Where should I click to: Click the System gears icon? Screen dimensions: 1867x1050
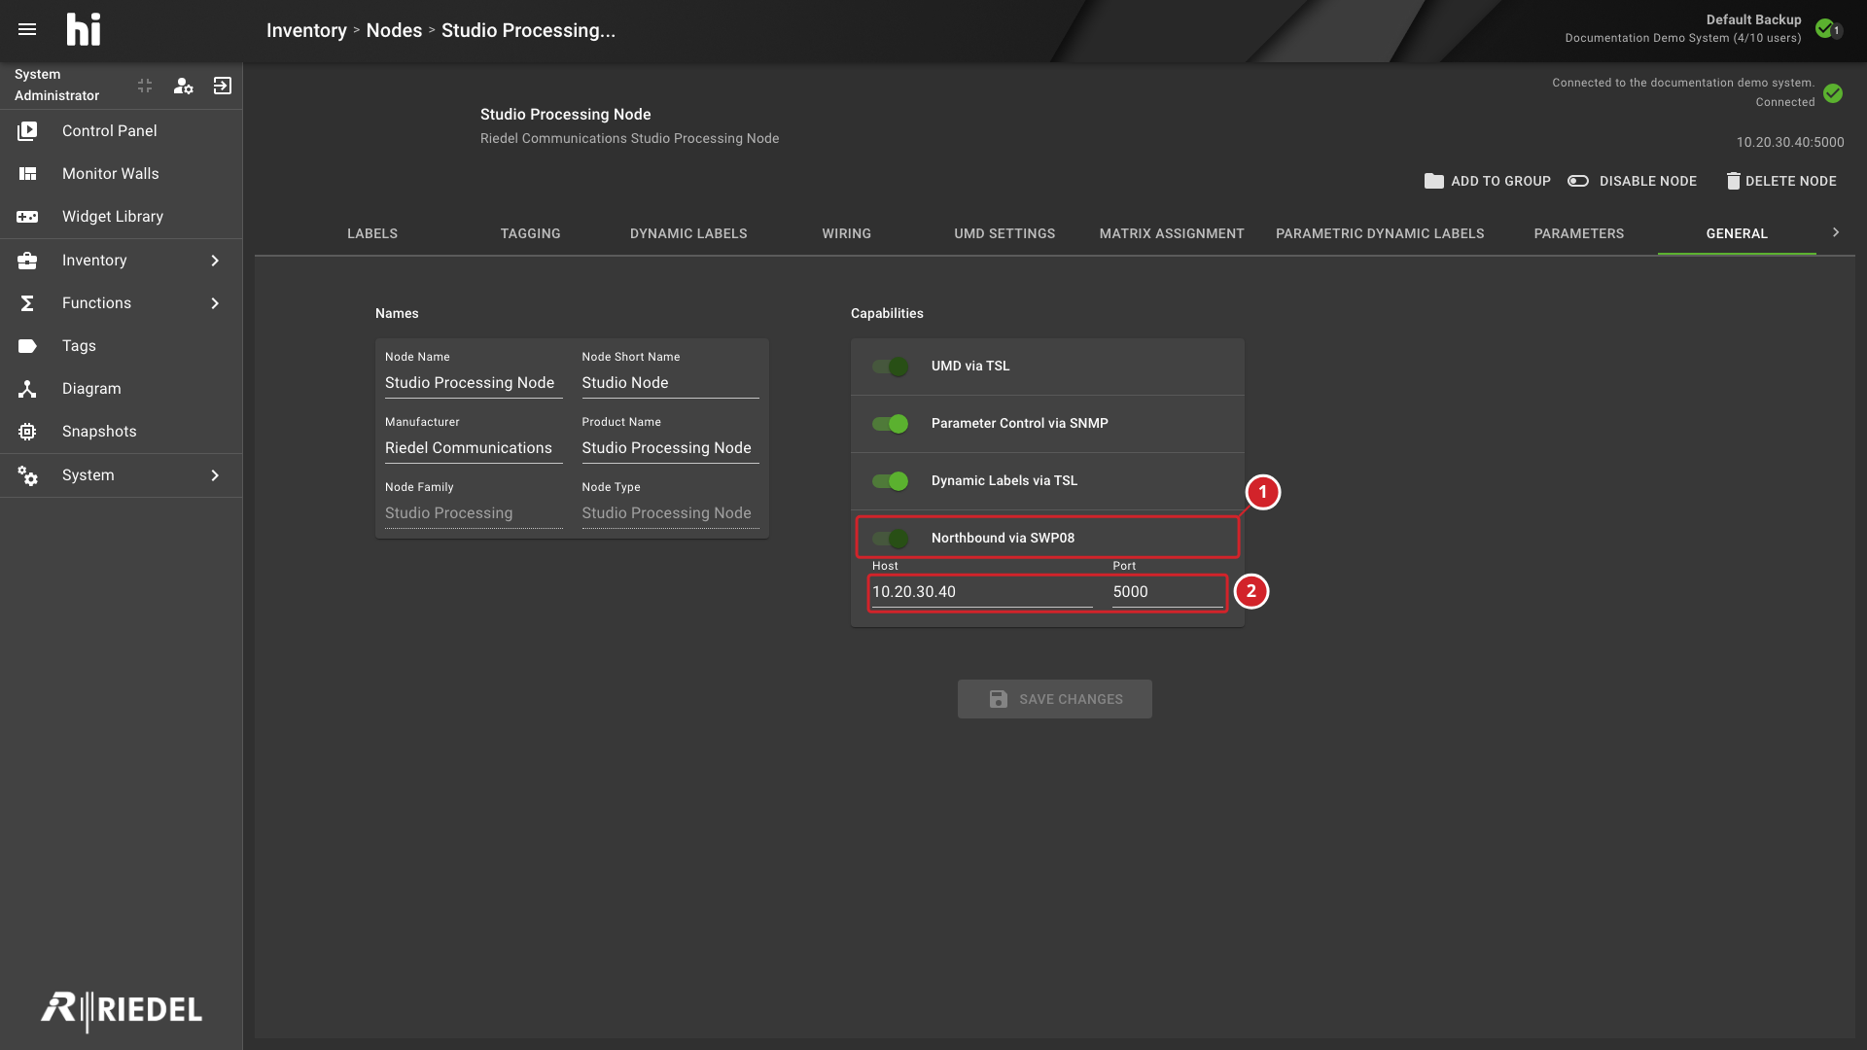27,474
